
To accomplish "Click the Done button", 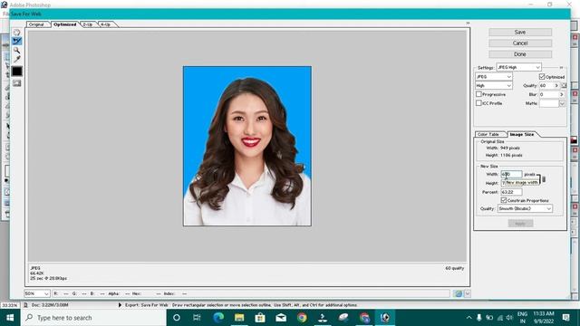I will tap(520, 54).
